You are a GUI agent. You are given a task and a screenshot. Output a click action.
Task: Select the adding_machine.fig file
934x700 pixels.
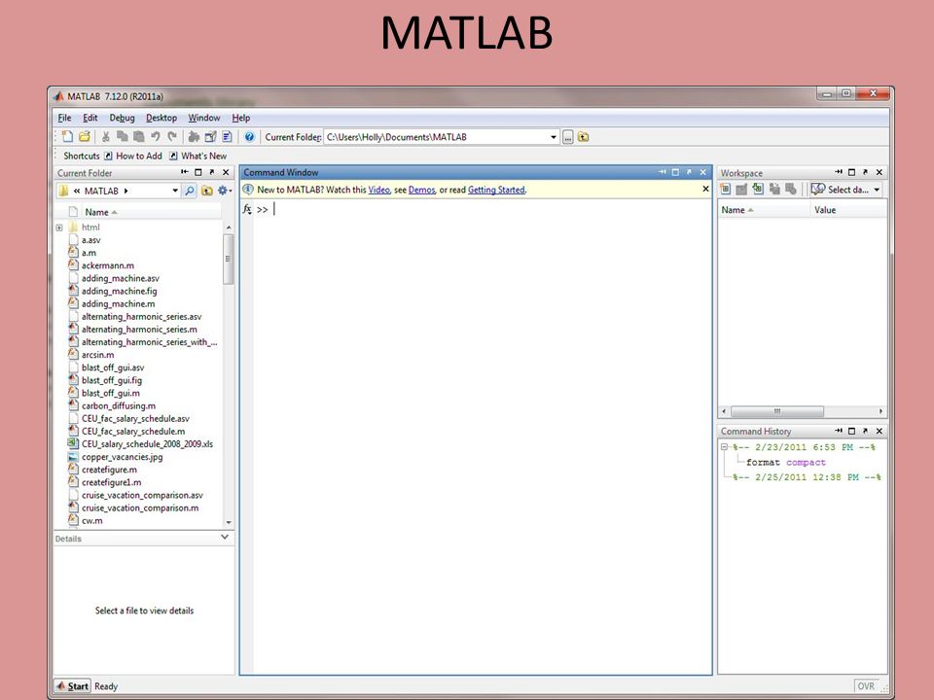coord(119,291)
